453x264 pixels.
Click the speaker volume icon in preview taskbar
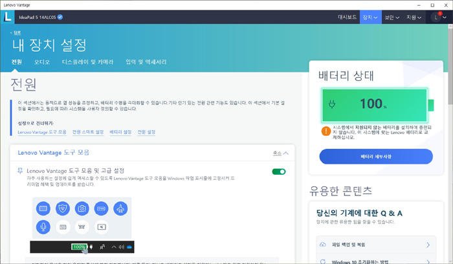click(122, 247)
